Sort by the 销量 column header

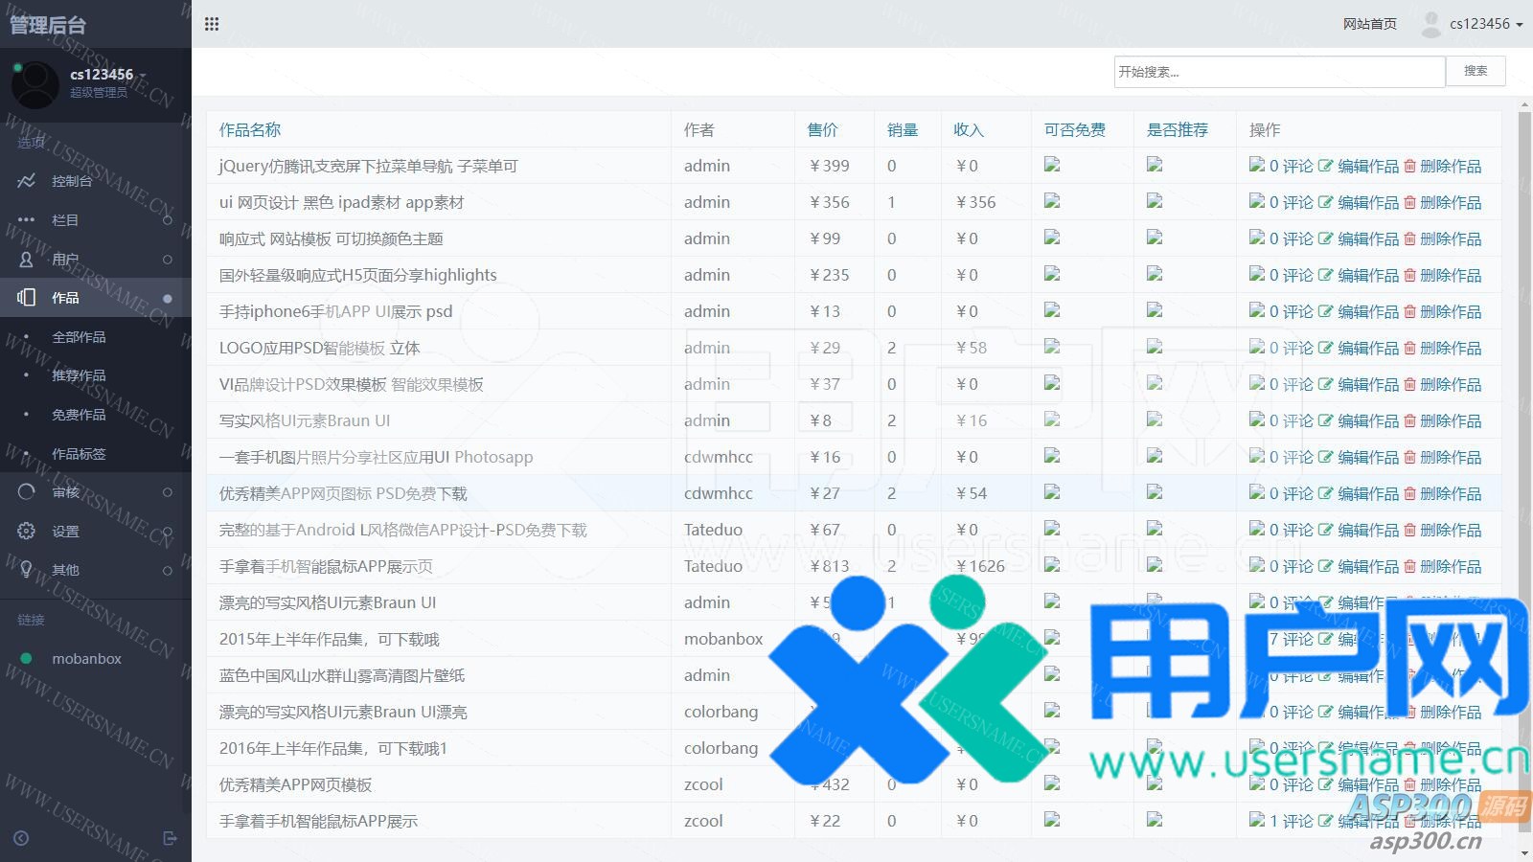coord(902,129)
